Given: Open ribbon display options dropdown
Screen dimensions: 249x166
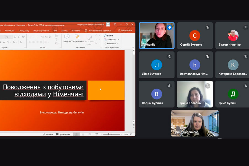Looking at the screenshot, I should [x=115, y=25].
